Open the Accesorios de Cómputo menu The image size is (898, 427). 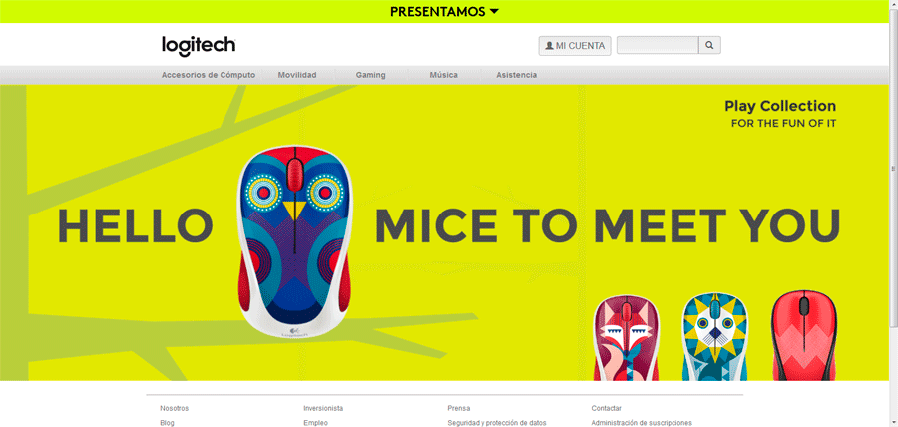[x=209, y=75]
